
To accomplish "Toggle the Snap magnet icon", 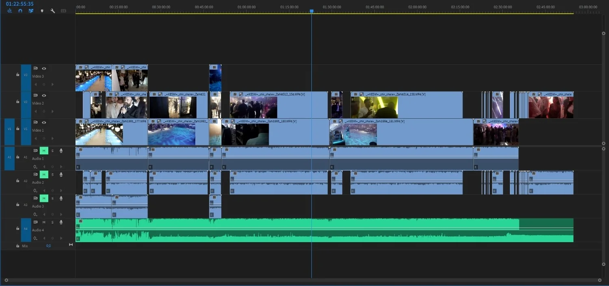I will (x=20, y=11).
